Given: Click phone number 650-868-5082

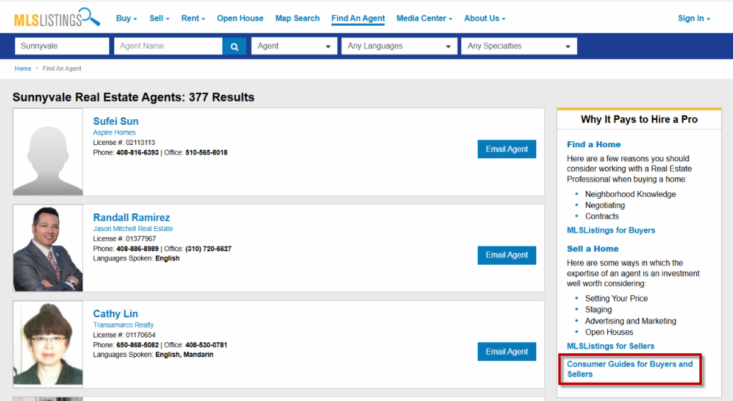Looking at the screenshot, I should [x=137, y=345].
